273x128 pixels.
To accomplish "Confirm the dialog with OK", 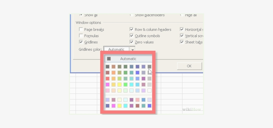I will [x=189, y=66].
